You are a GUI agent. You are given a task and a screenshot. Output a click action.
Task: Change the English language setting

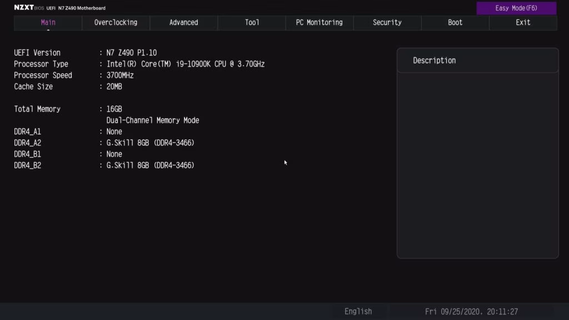click(x=358, y=311)
